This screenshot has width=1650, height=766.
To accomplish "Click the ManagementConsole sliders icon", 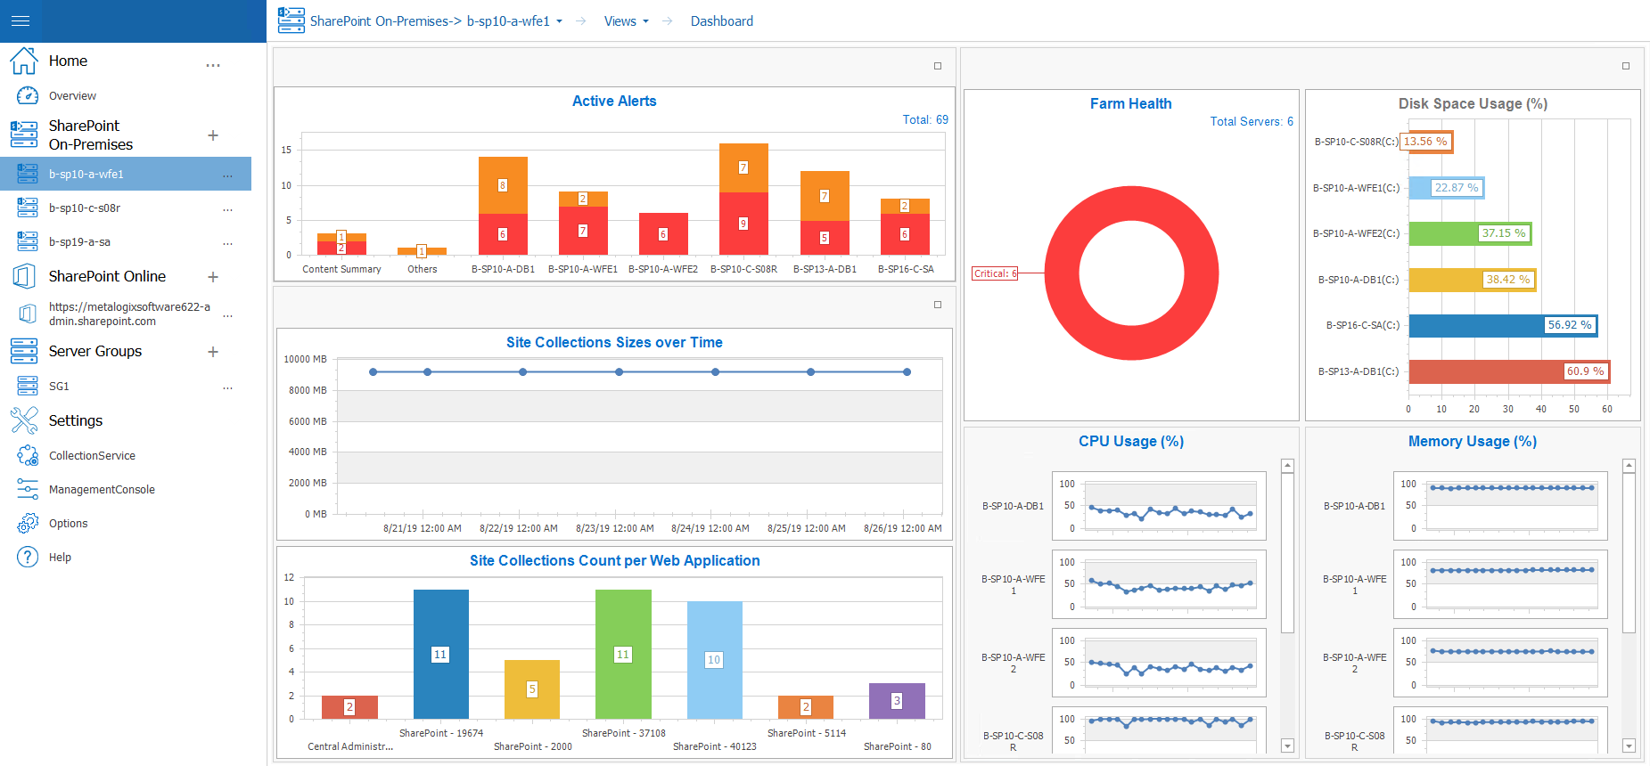I will 28,489.
